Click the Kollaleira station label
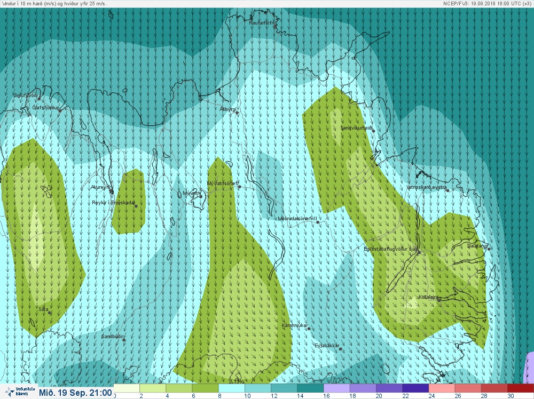 [x=428, y=297]
